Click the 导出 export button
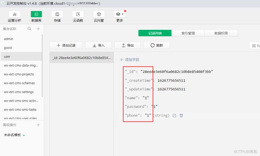Image resolution: width=260 pixels, height=156 pixels. (x=127, y=45)
